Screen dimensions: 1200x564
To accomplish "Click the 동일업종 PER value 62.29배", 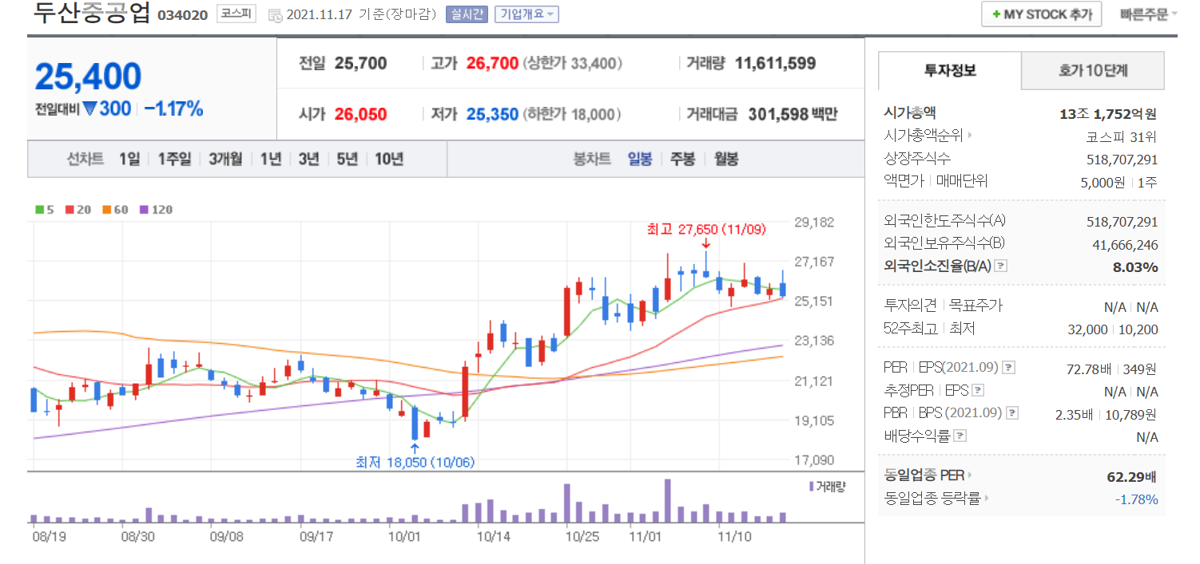I will point(1131,477).
